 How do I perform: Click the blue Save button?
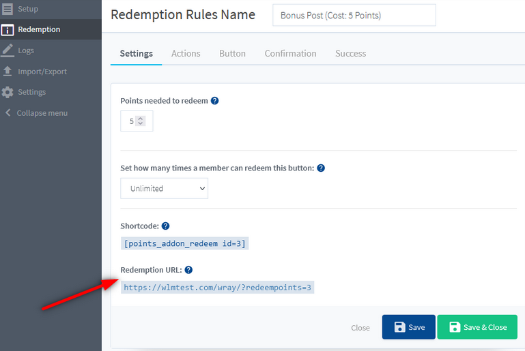pos(408,327)
